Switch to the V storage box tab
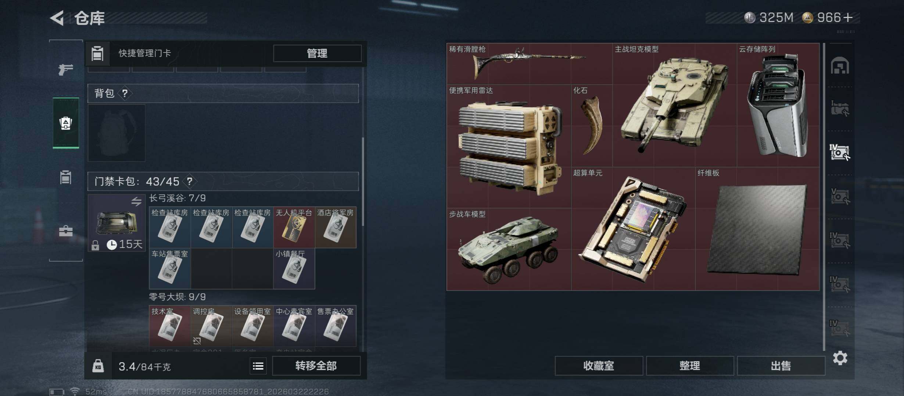Image resolution: width=904 pixels, height=396 pixels. pyautogui.click(x=840, y=197)
